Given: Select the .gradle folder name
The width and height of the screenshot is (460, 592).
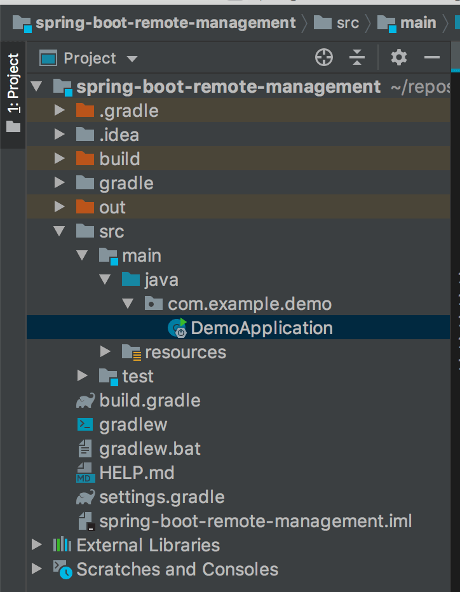Looking at the screenshot, I should pyautogui.click(x=129, y=111).
